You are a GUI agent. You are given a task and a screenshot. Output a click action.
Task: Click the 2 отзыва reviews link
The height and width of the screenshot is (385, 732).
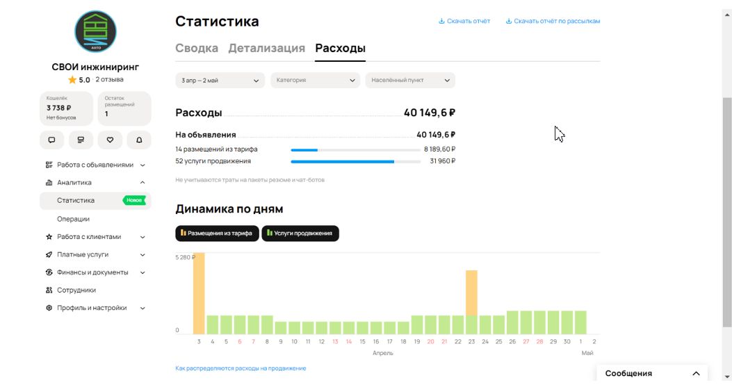click(110, 79)
